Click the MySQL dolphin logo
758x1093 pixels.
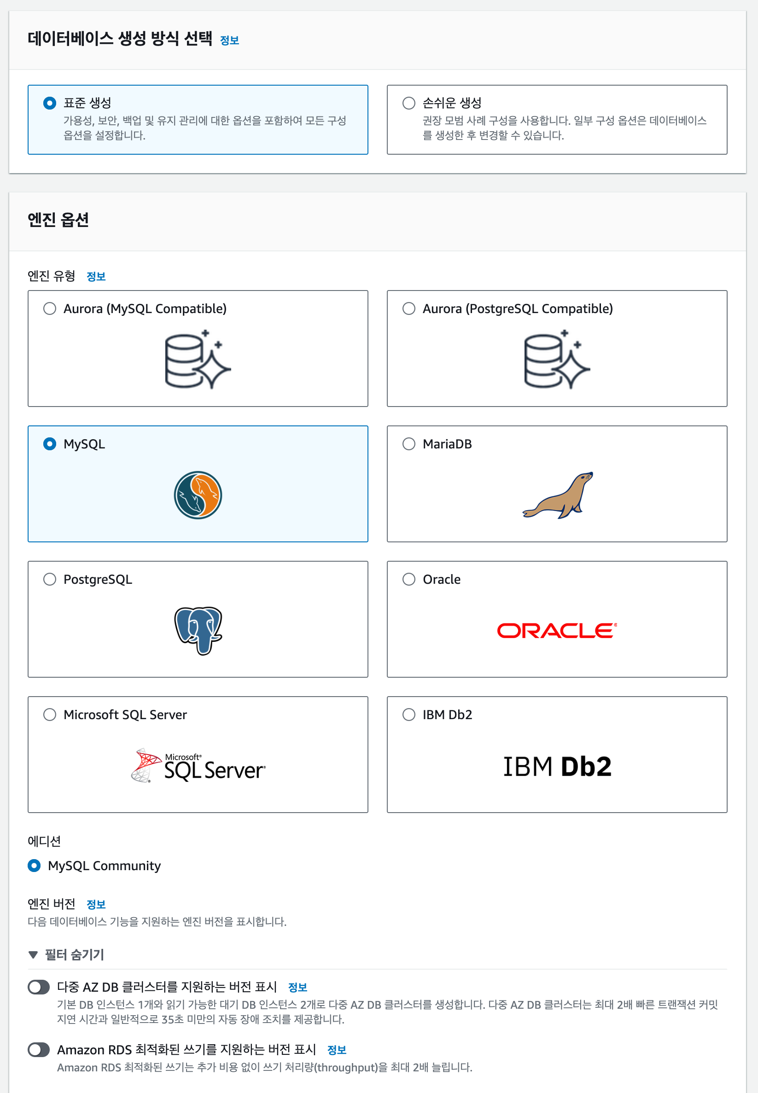pyautogui.click(x=198, y=495)
